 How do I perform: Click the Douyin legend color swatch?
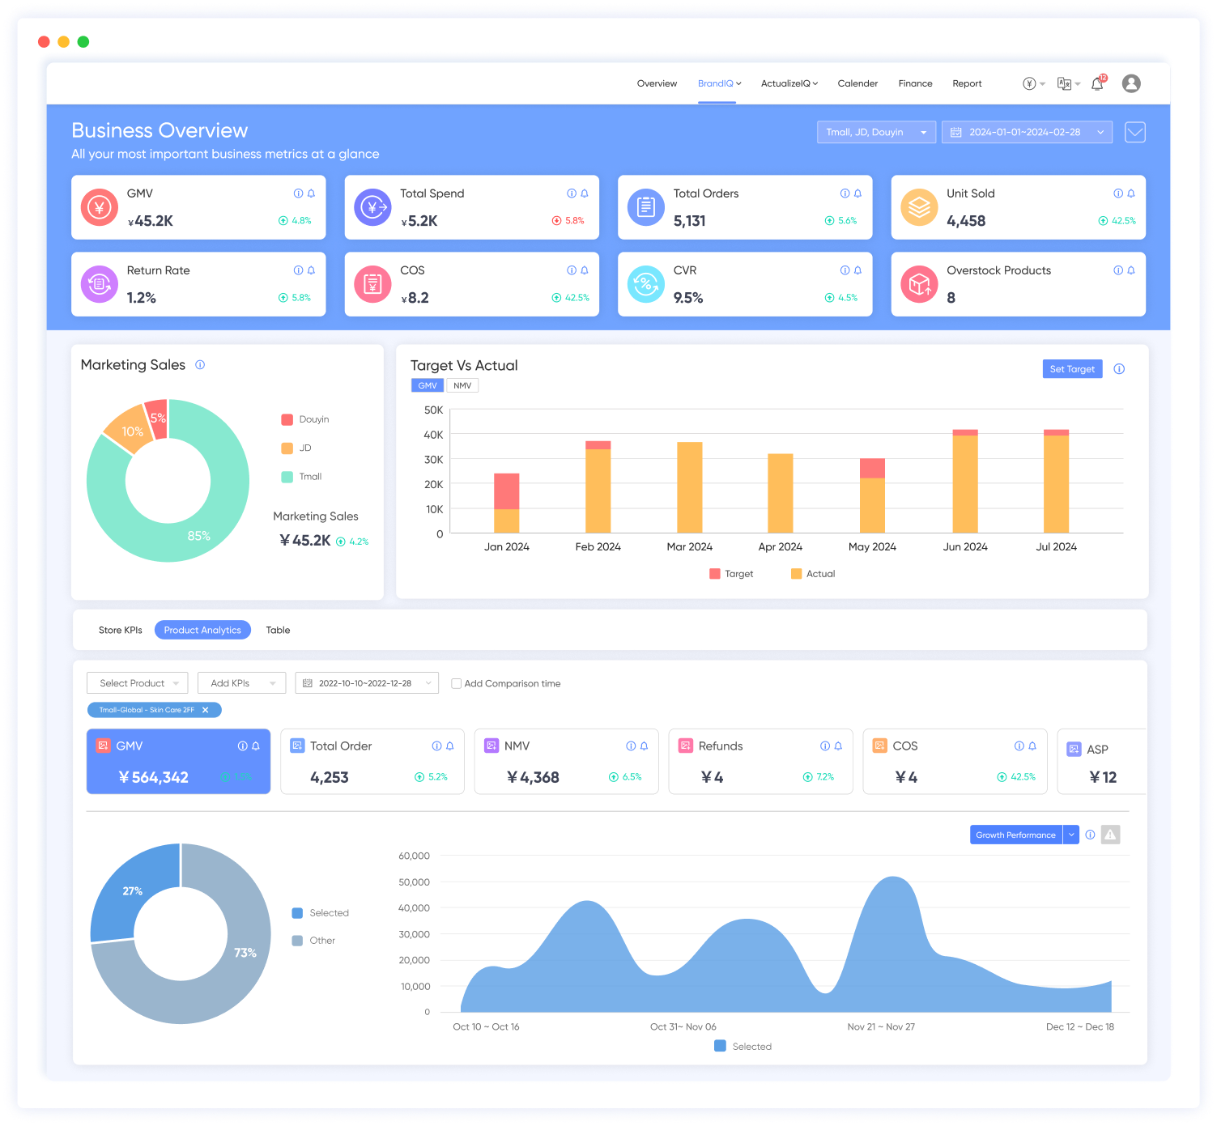287,419
